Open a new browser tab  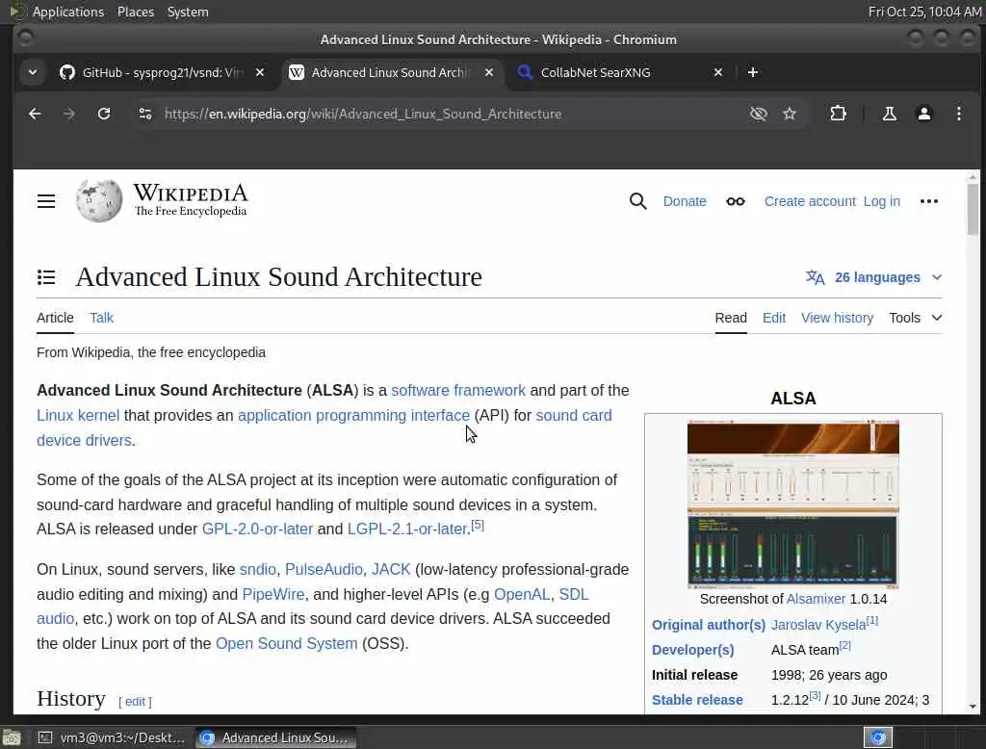[753, 72]
